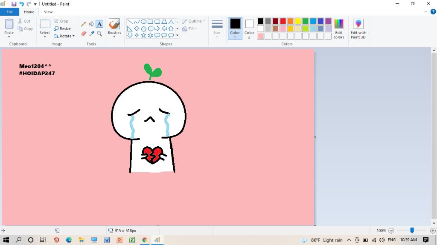The image size is (437, 245).
Task: Open the Windows Start menu
Action: pos(6,240)
